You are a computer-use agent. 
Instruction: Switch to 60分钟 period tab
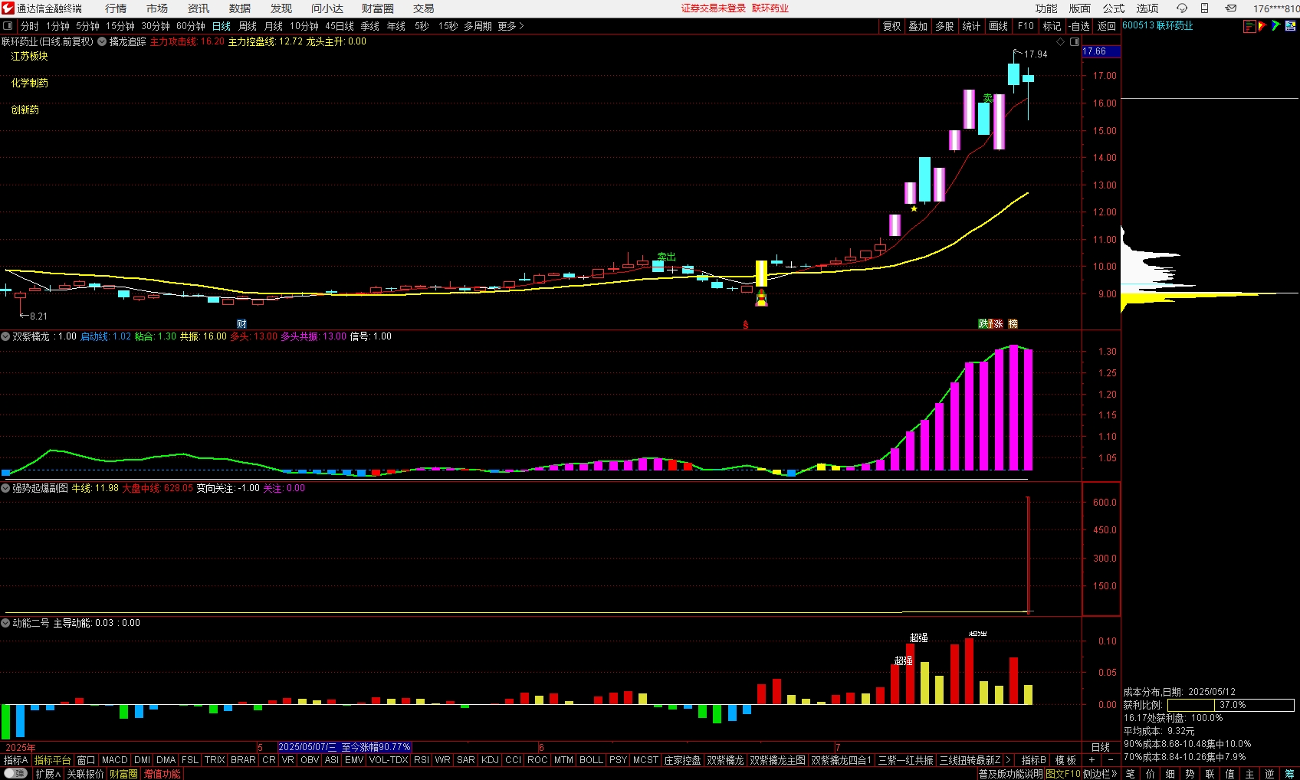[x=191, y=26]
